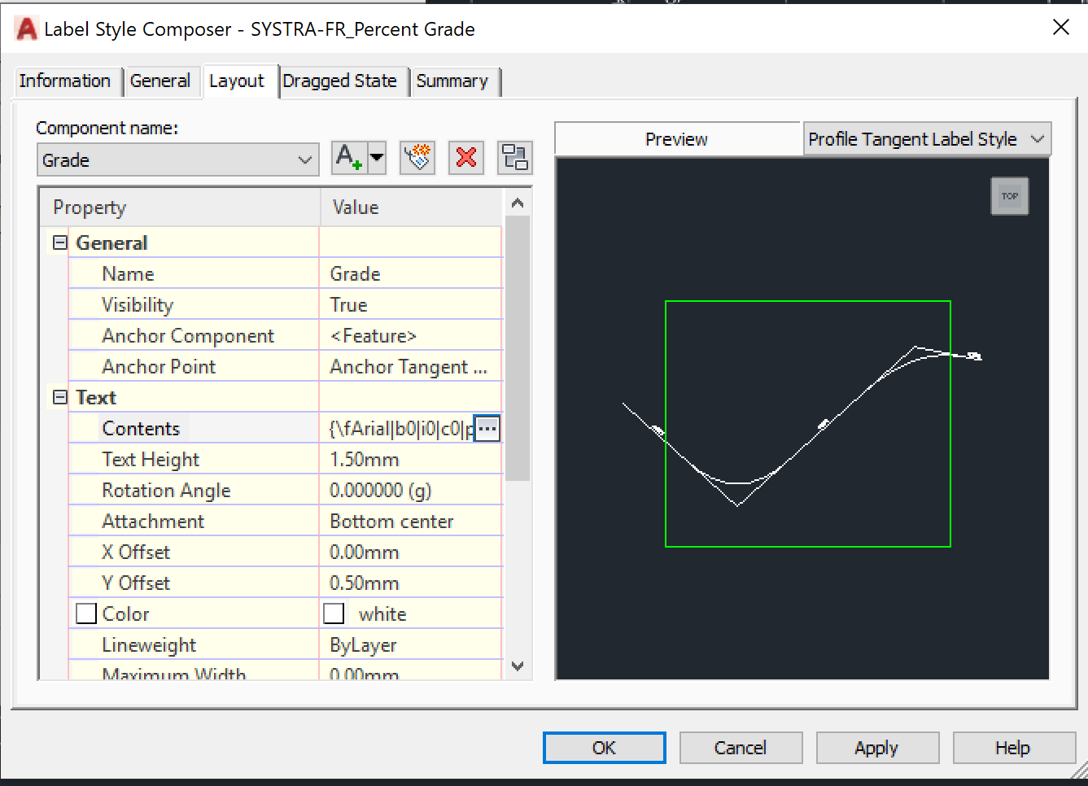Click the TOP view cube in preview
The height and width of the screenshot is (786, 1088).
1009,195
